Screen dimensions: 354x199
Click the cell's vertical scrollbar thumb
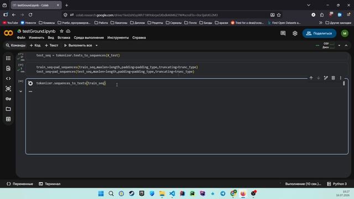click(344, 83)
